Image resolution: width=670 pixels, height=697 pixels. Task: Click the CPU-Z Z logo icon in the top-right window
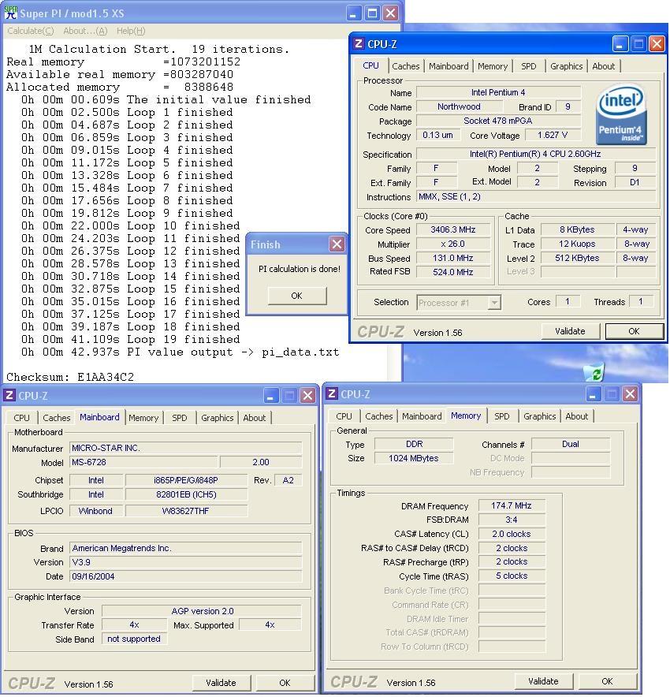(x=359, y=43)
